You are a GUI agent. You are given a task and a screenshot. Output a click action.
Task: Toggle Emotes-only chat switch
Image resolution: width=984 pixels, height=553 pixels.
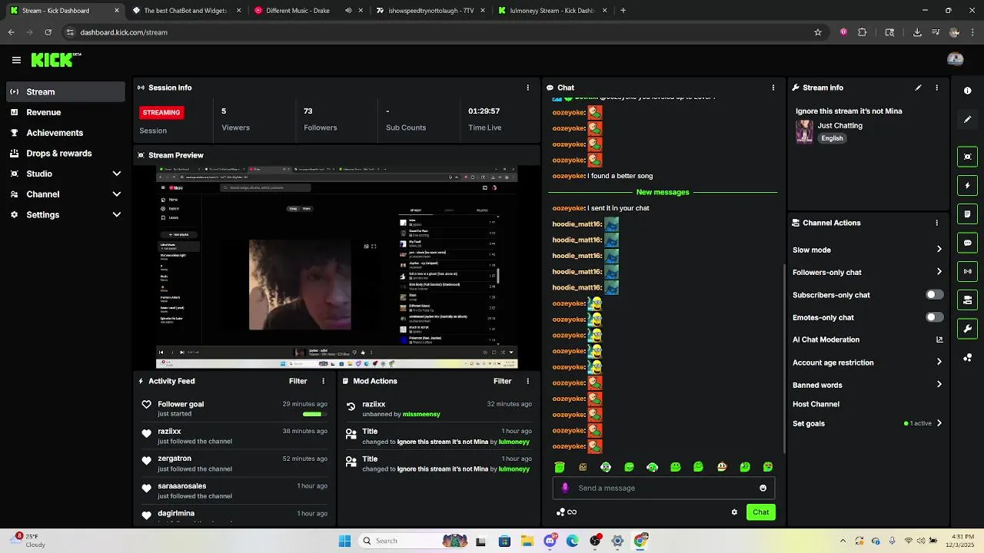tap(934, 317)
